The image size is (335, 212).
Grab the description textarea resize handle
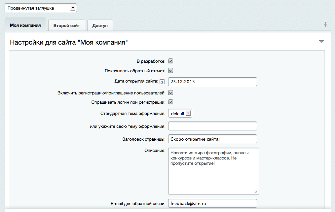click(256, 191)
